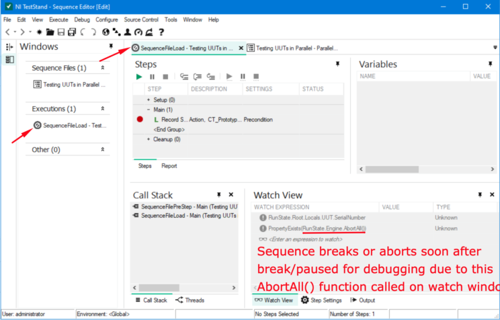The image size is (500, 320).
Task: Open a file with the folder icon
Action: (50, 32)
